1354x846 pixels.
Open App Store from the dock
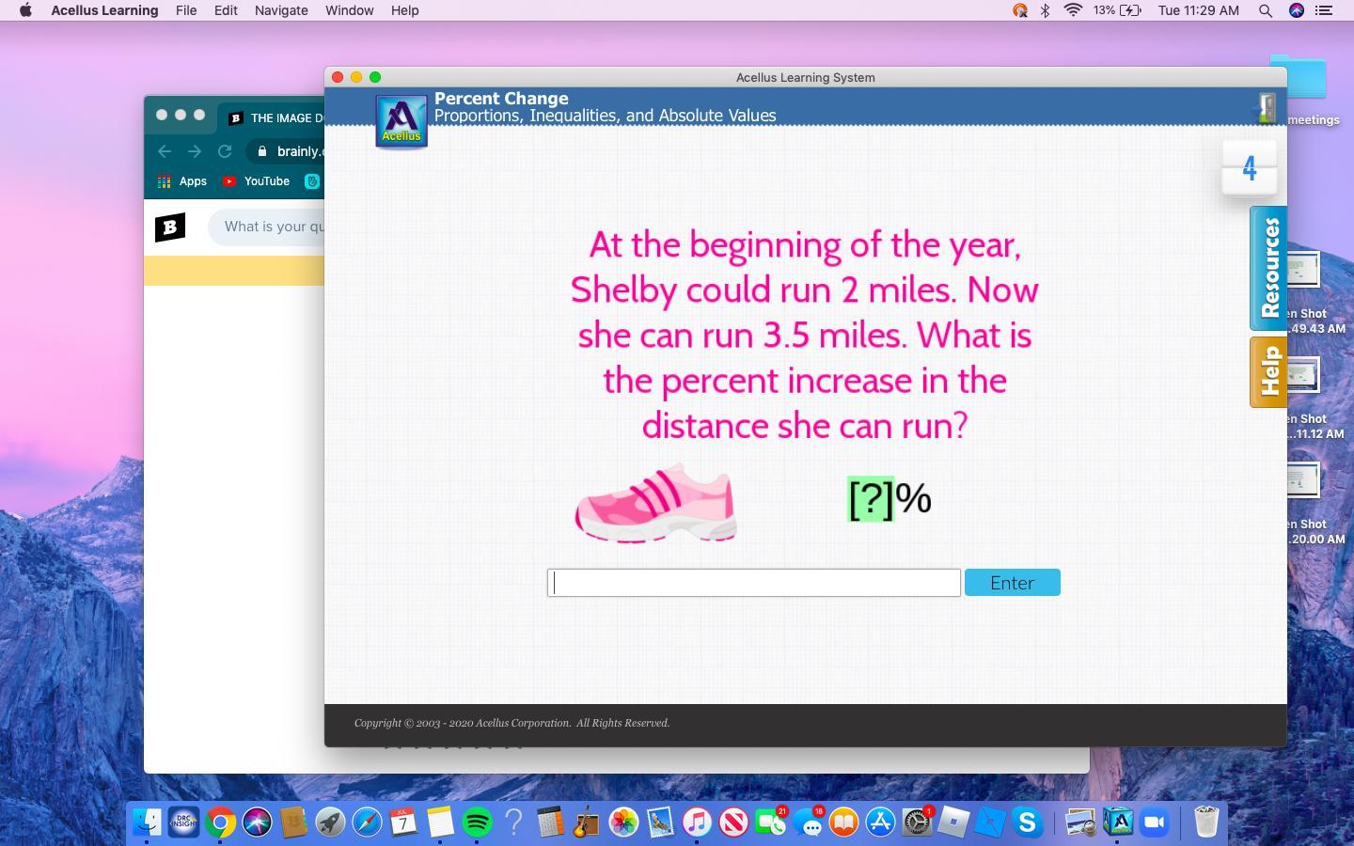880,822
